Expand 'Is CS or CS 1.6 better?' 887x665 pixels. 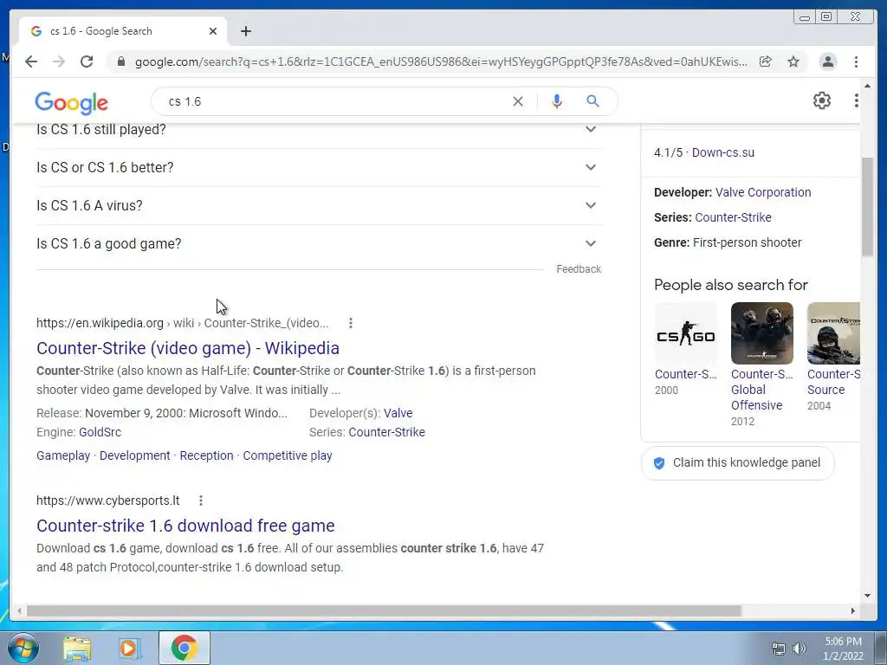coord(320,167)
